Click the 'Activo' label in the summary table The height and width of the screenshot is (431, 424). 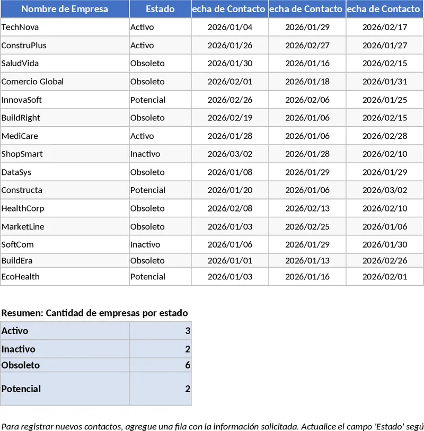pos(65,331)
